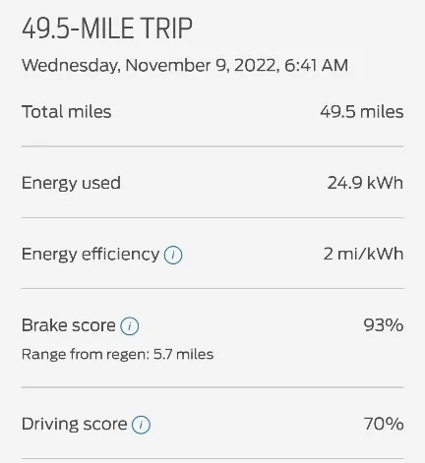This screenshot has height=463, width=425.
Task: Tap the Brake score info icon
Action: 130,326
